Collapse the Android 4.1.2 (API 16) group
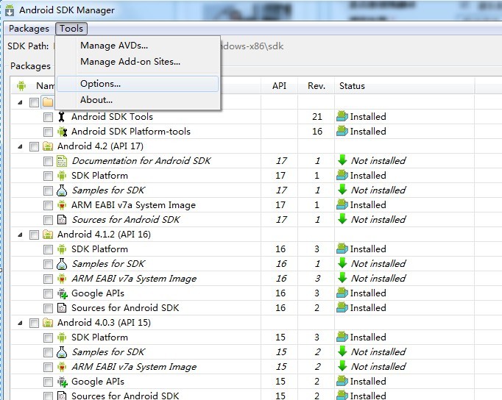 [x=20, y=235]
